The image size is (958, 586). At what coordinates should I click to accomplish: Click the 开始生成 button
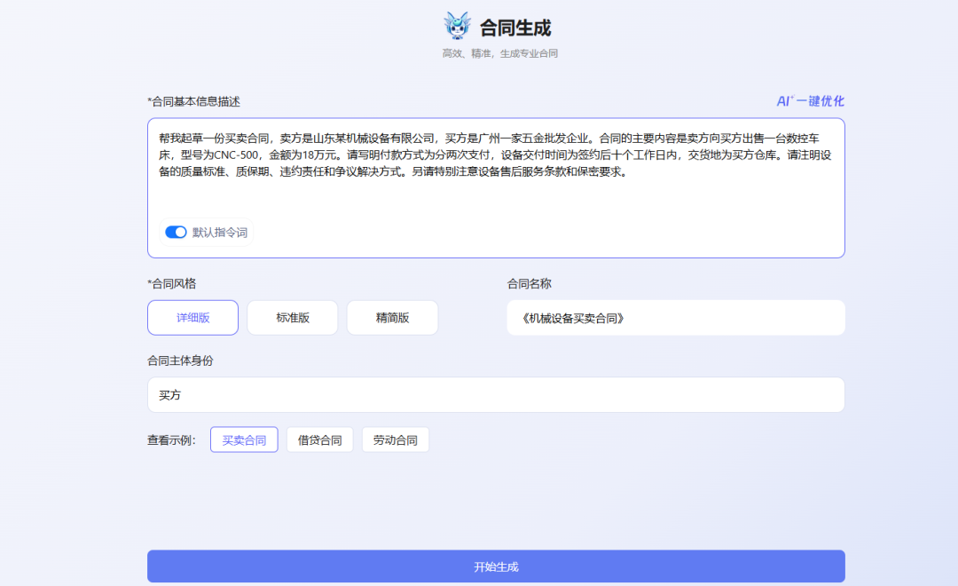496,566
